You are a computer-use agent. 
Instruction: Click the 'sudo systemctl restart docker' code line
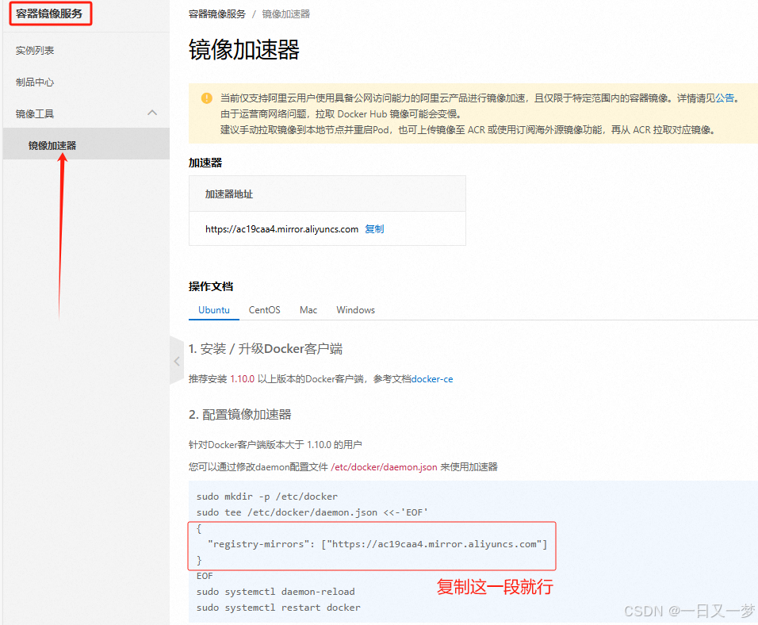click(x=278, y=608)
